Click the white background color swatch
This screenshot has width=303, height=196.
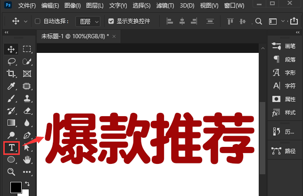[26, 193]
